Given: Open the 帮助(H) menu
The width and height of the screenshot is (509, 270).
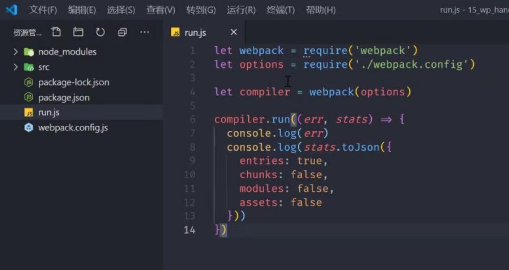Looking at the screenshot, I should pos(321,10).
